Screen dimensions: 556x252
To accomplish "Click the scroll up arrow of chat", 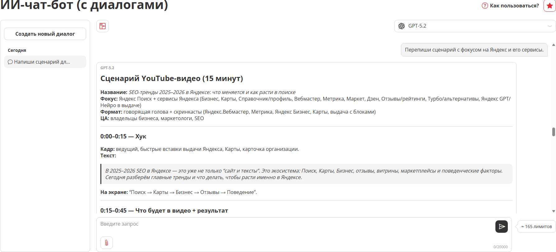I will coord(554,45).
